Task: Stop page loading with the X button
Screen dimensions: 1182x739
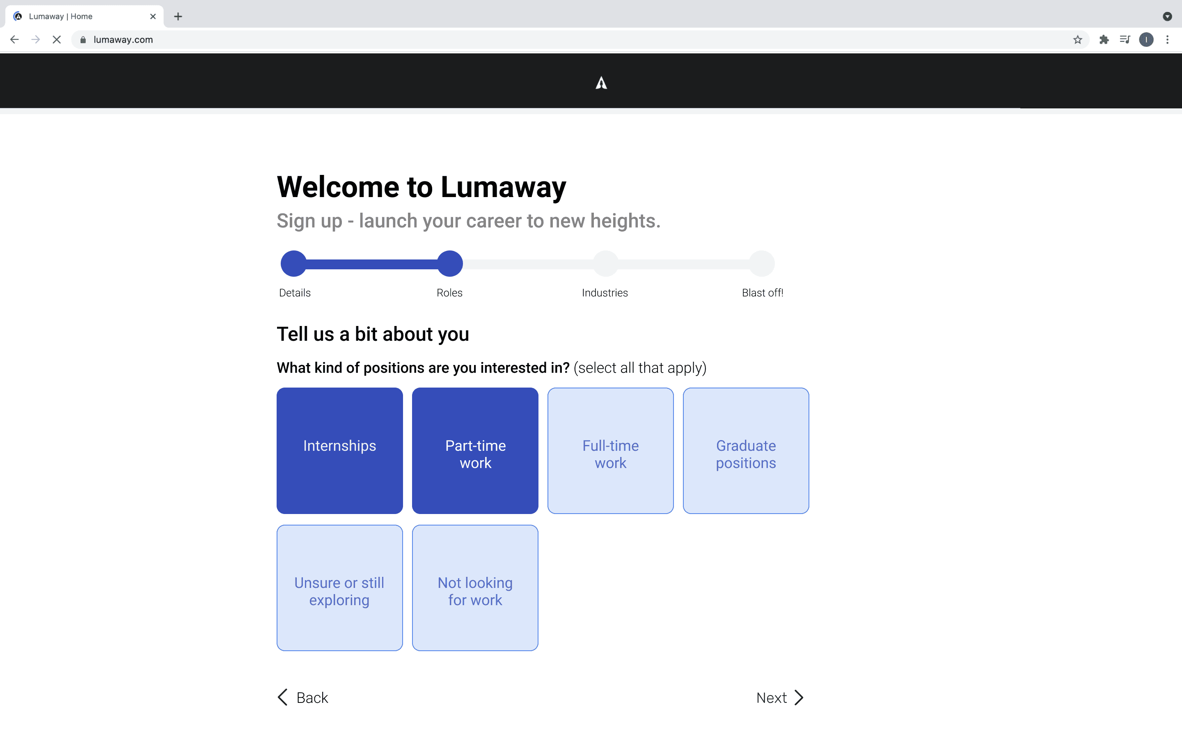Action: pyautogui.click(x=57, y=39)
